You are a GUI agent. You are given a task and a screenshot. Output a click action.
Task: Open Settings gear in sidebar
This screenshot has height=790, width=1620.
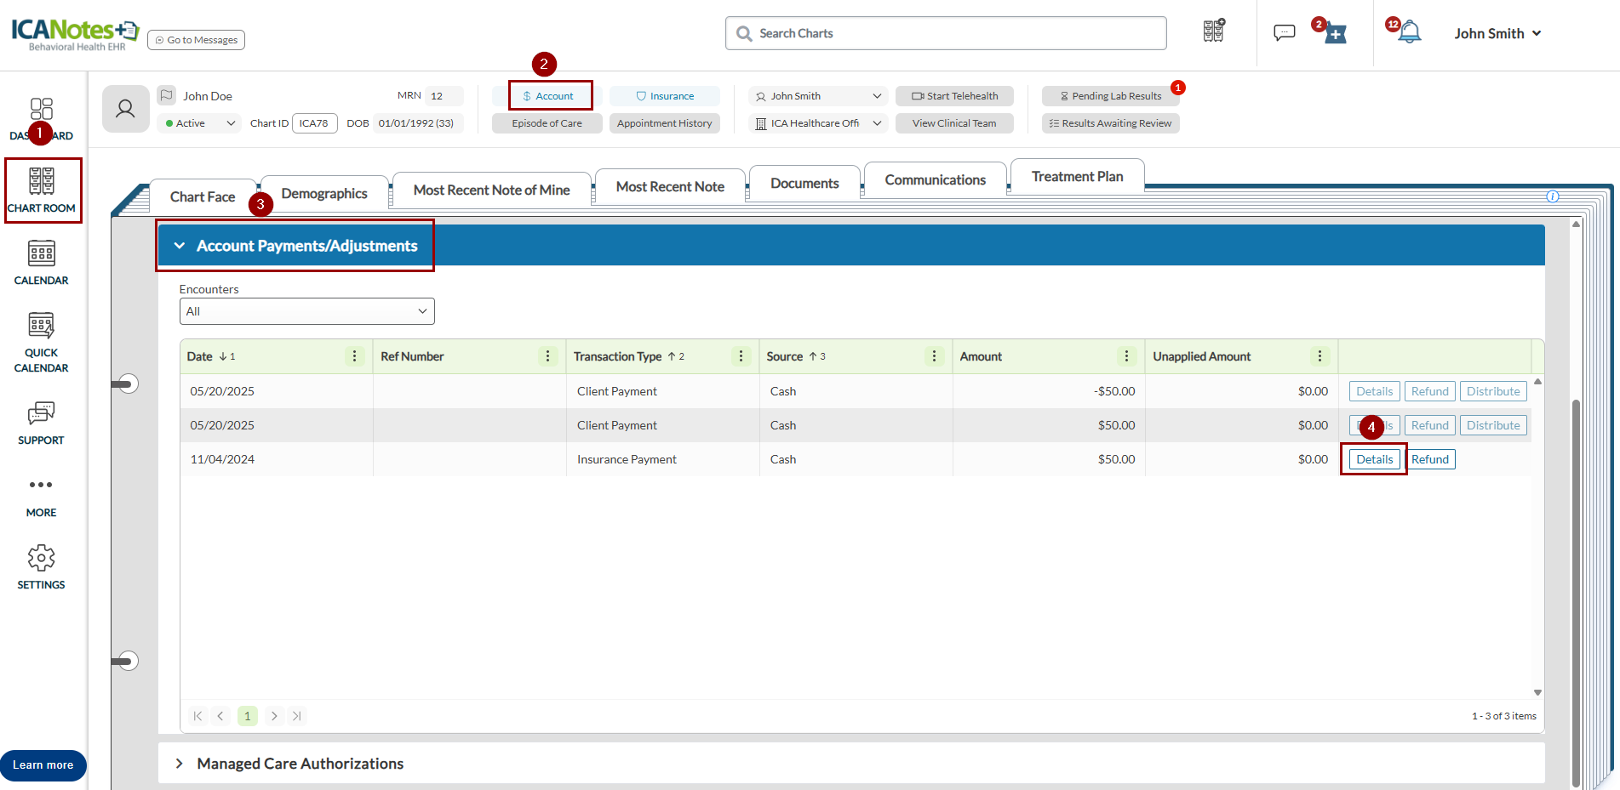pyautogui.click(x=41, y=567)
